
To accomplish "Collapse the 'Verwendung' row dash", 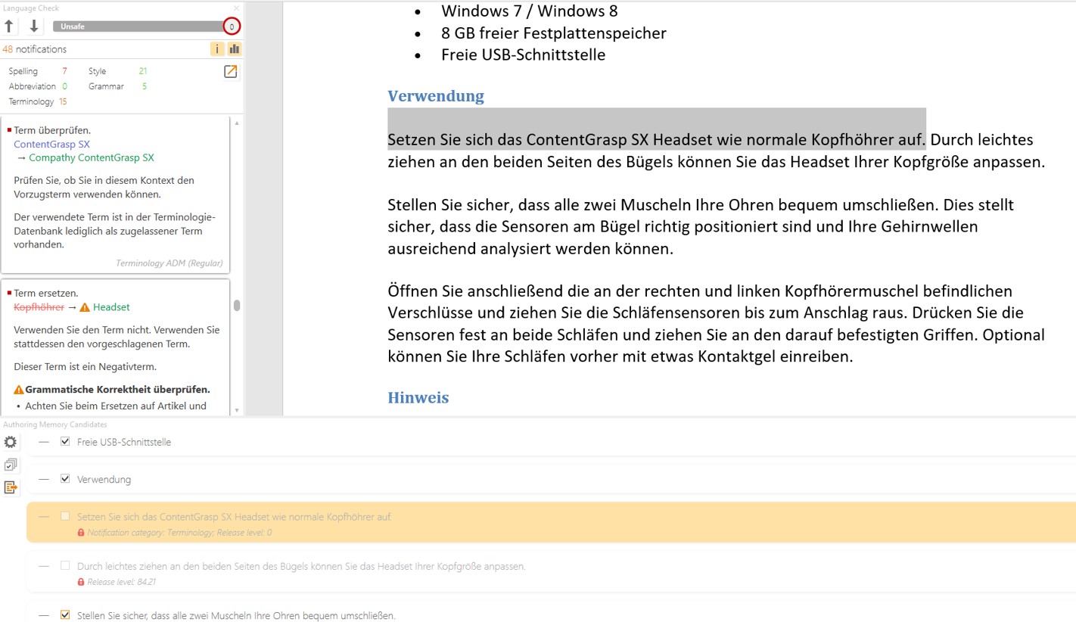I will 44,480.
